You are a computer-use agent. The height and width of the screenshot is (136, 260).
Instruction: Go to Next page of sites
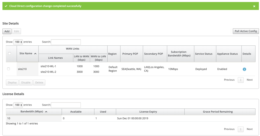(x=250, y=80)
